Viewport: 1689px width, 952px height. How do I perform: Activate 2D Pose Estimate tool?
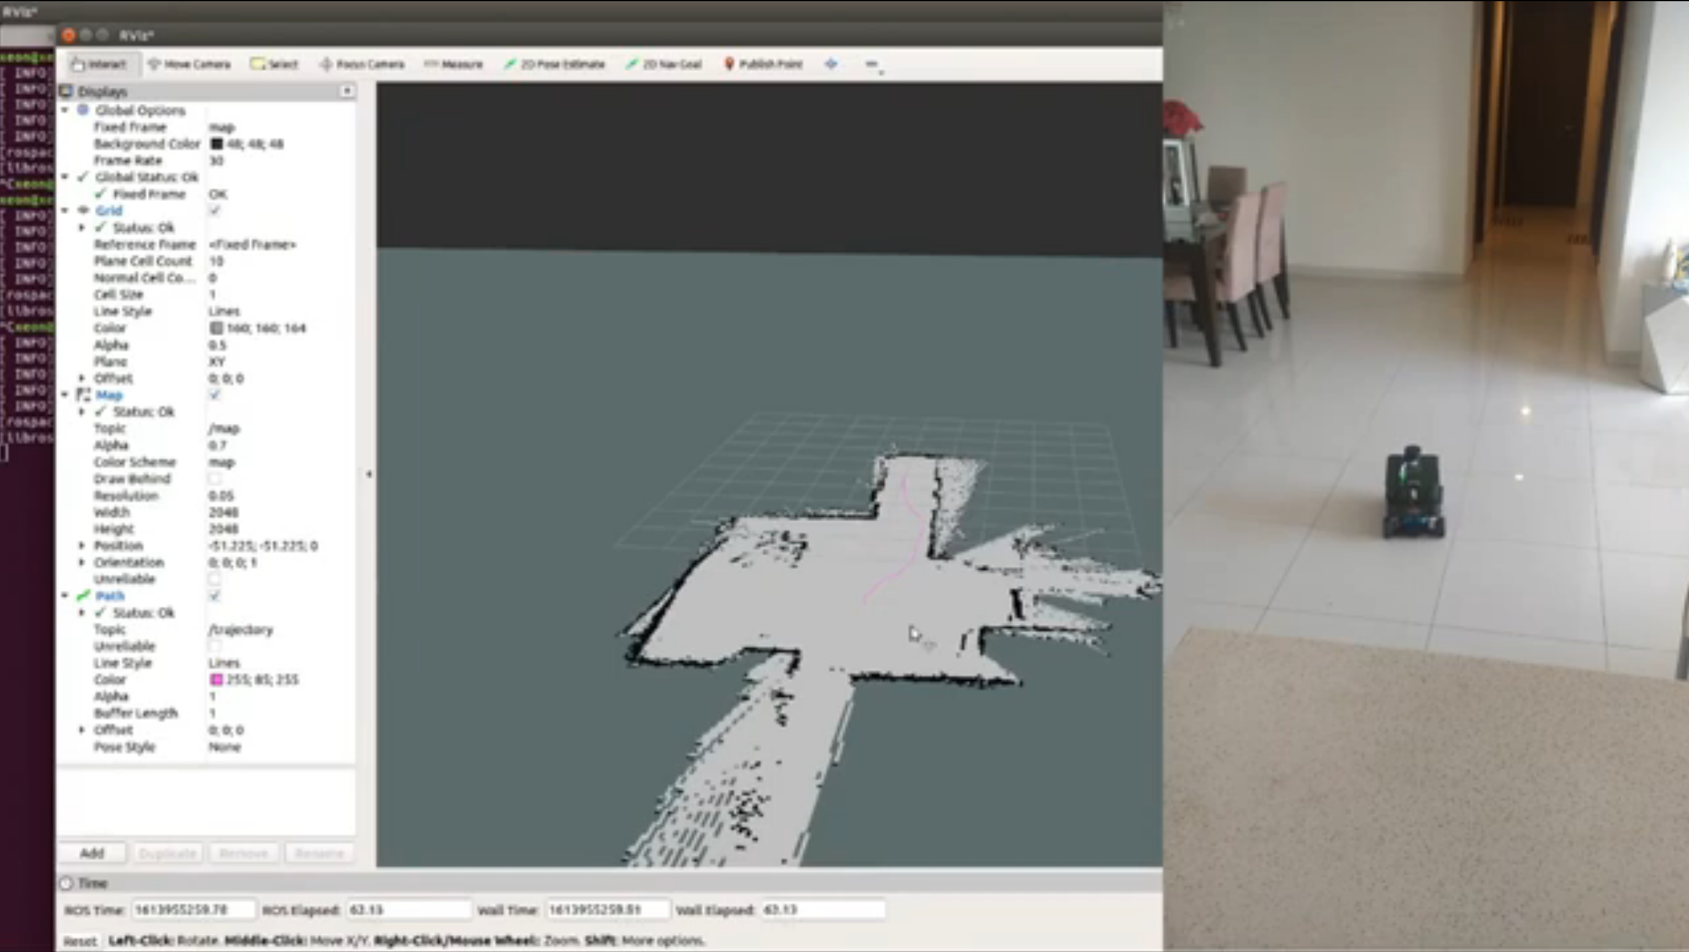point(554,64)
